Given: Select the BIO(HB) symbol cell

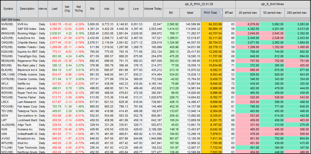Looking at the screenshot, I should (x=9, y=65).
